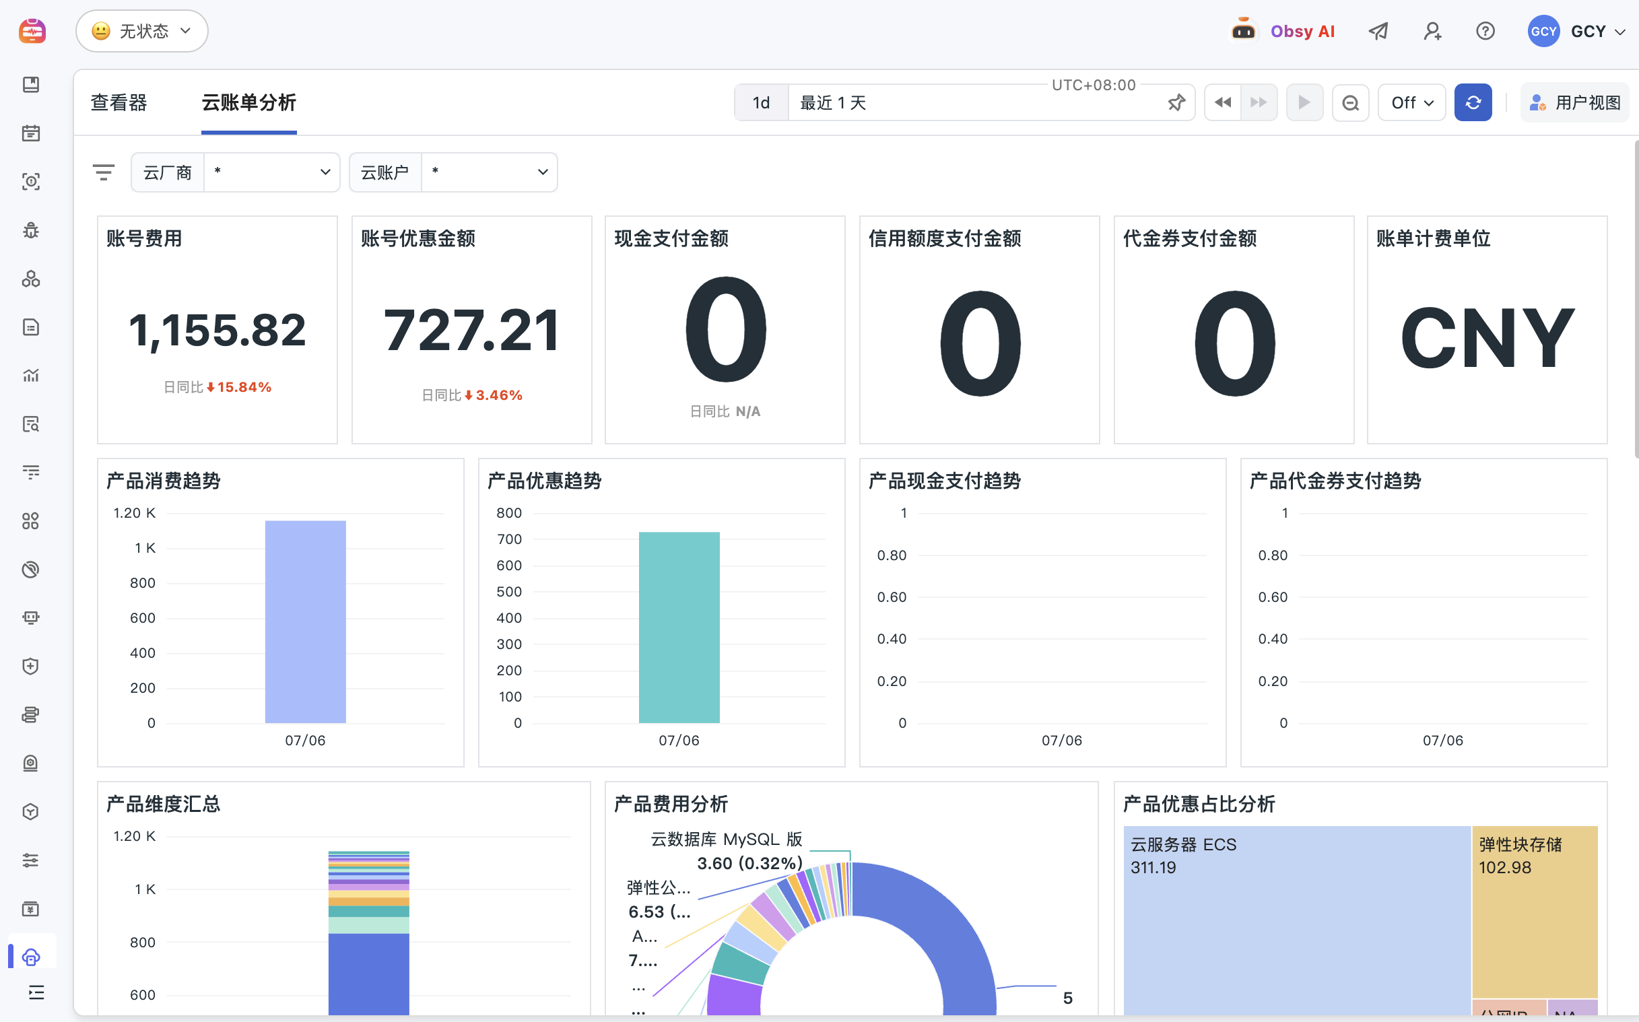Open the bookmark book sidebar icon
1639x1022 pixels.
pyautogui.click(x=31, y=84)
